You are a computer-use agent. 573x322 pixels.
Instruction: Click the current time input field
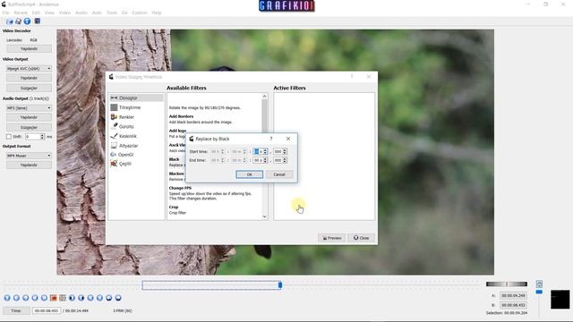point(47,310)
